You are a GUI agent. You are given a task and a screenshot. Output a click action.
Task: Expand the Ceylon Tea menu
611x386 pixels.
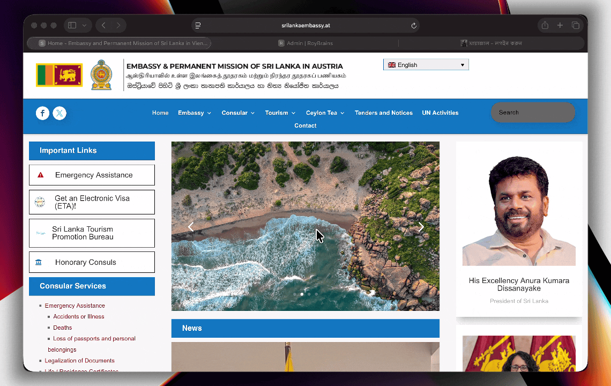[x=325, y=113]
